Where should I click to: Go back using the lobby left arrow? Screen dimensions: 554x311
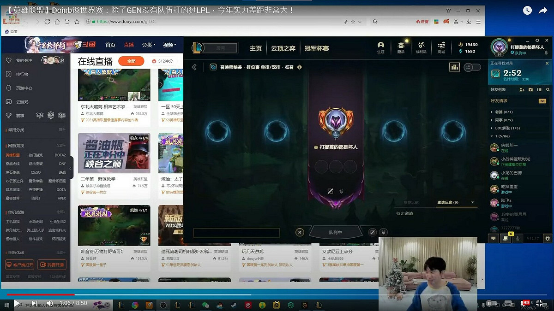[x=194, y=67]
